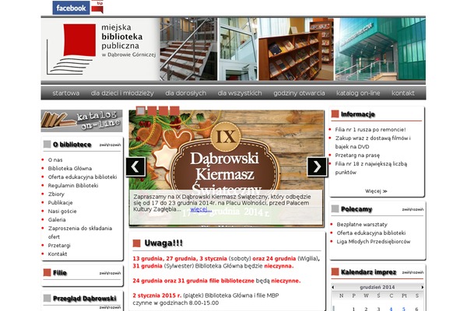The height and width of the screenshot is (311, 467).
Task: Toggle the Przegląd Dąbrowski panel
Action: tap(110, 307)
